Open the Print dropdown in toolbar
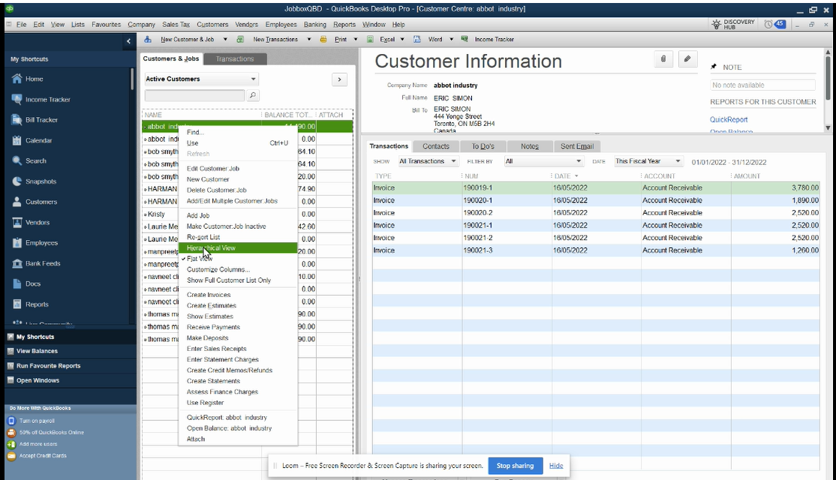Image resolution: width=836 pixels, height=480 pixels. coord(356,40)
